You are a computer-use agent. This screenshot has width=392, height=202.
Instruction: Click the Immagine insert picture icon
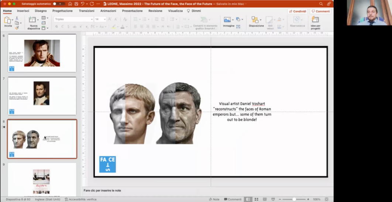(227, 20)
